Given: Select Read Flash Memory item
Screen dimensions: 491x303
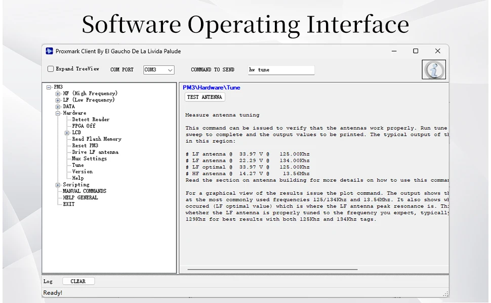Looking at the screenshot, I should coord(97,139).
